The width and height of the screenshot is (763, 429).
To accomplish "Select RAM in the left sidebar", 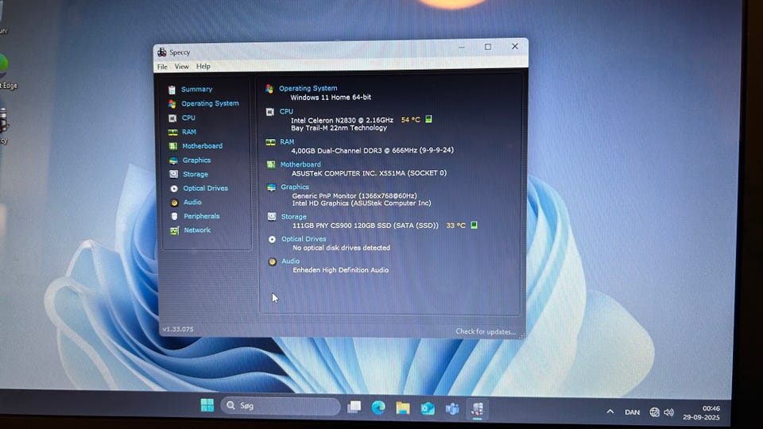I will 189,132.
